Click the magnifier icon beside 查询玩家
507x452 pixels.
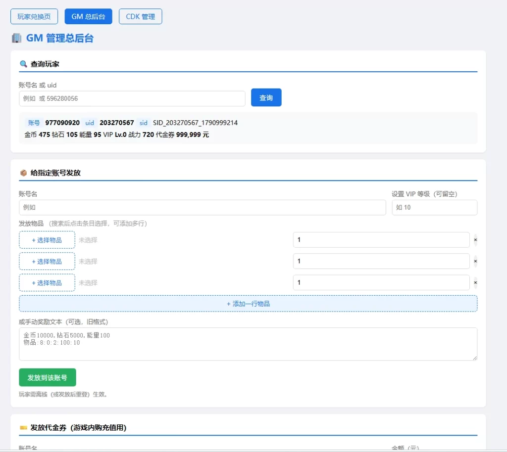tap(23, 64)
